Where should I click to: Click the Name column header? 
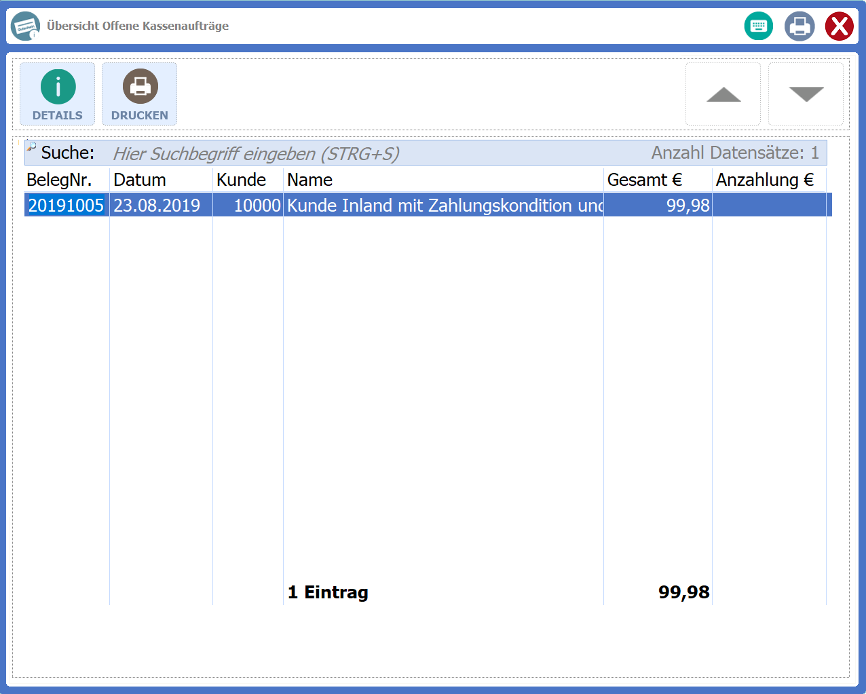tap(309, 180)
